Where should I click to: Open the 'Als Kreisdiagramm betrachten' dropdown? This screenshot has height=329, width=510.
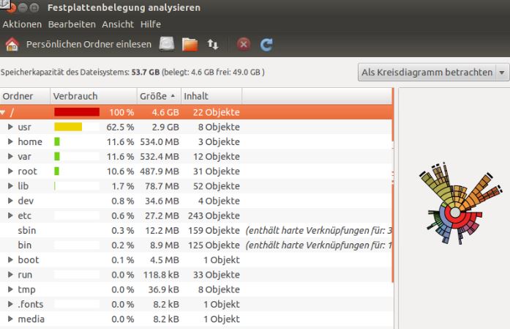tap(433, 73)
